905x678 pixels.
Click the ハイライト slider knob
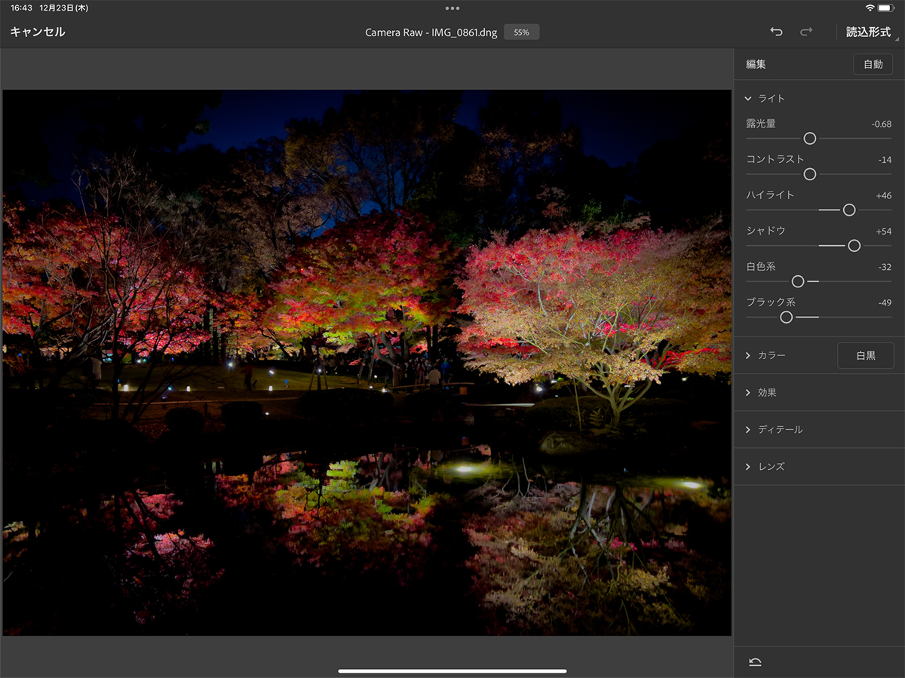point(849,210)
